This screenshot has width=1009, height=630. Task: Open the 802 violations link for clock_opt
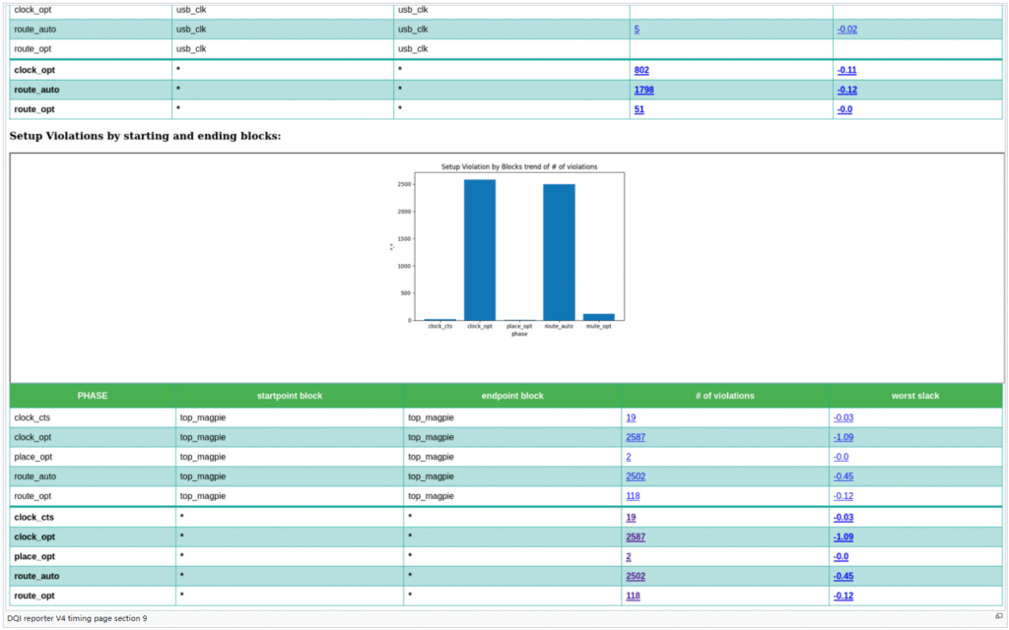point(641,70)
